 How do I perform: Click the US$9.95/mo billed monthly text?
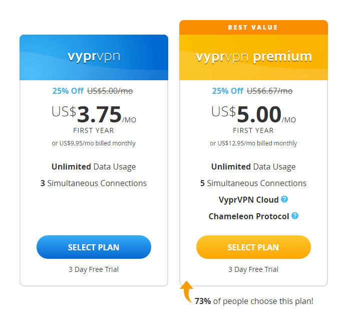(x=94, y=143)
